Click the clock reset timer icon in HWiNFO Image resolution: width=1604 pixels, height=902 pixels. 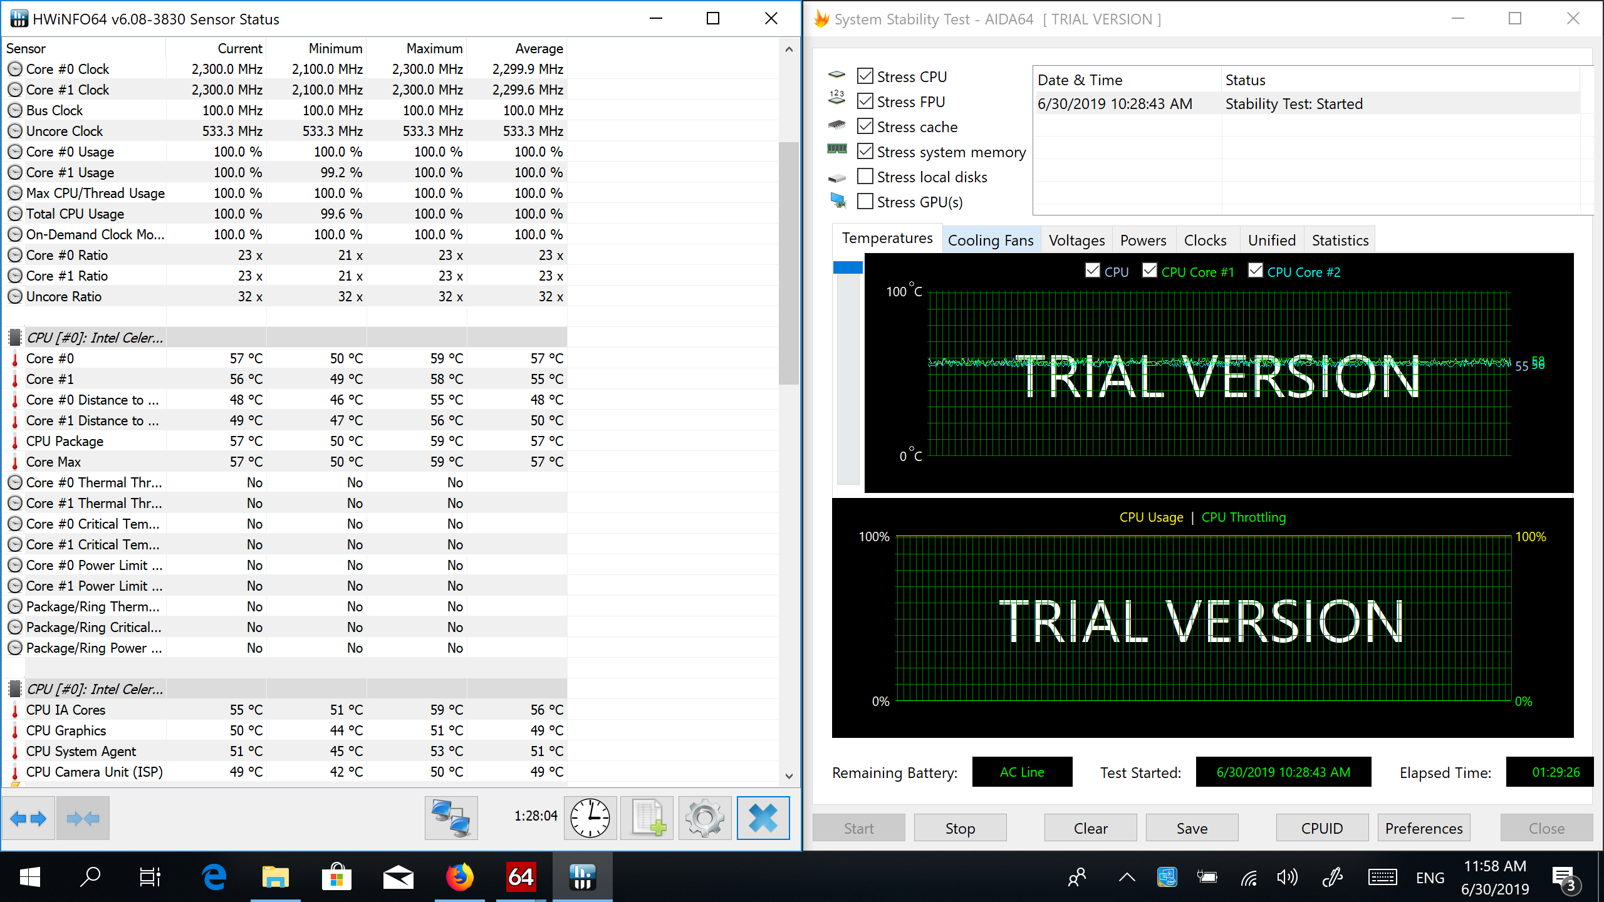pos(590,818)
